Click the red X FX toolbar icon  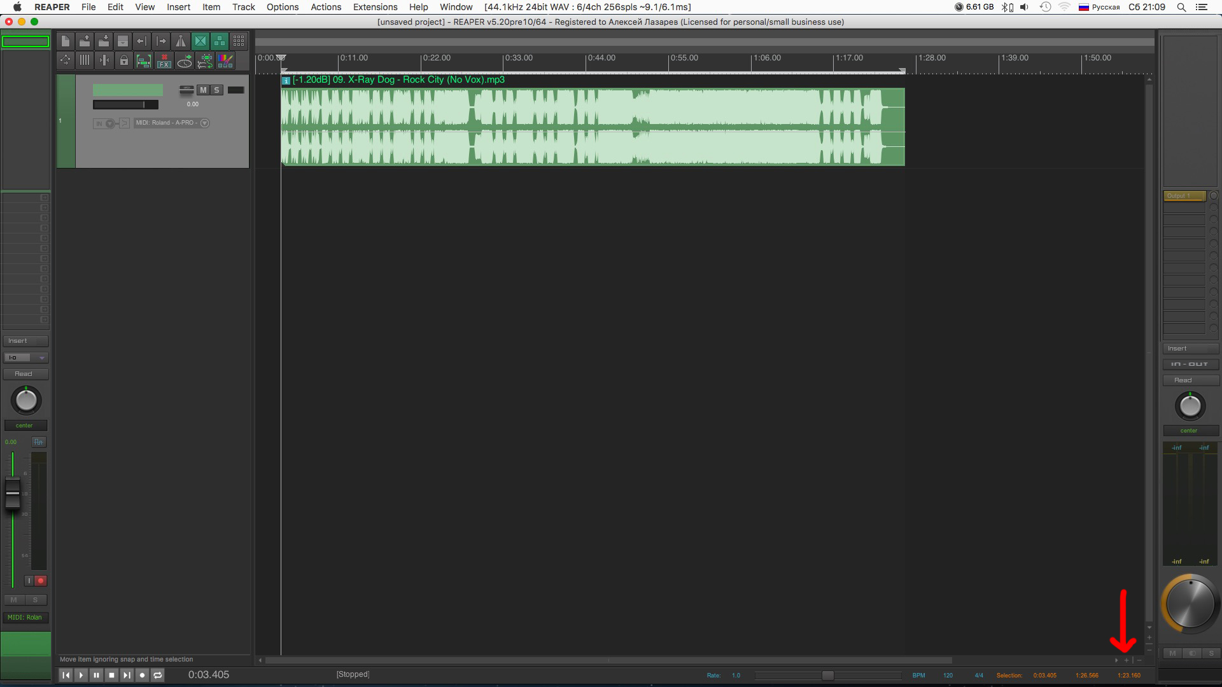point(164,61)
